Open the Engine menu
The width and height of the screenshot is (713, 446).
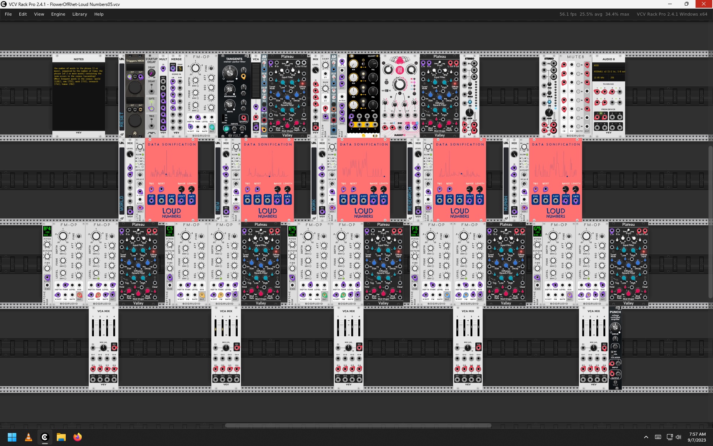pyautogui.click(x=58, y=14)
